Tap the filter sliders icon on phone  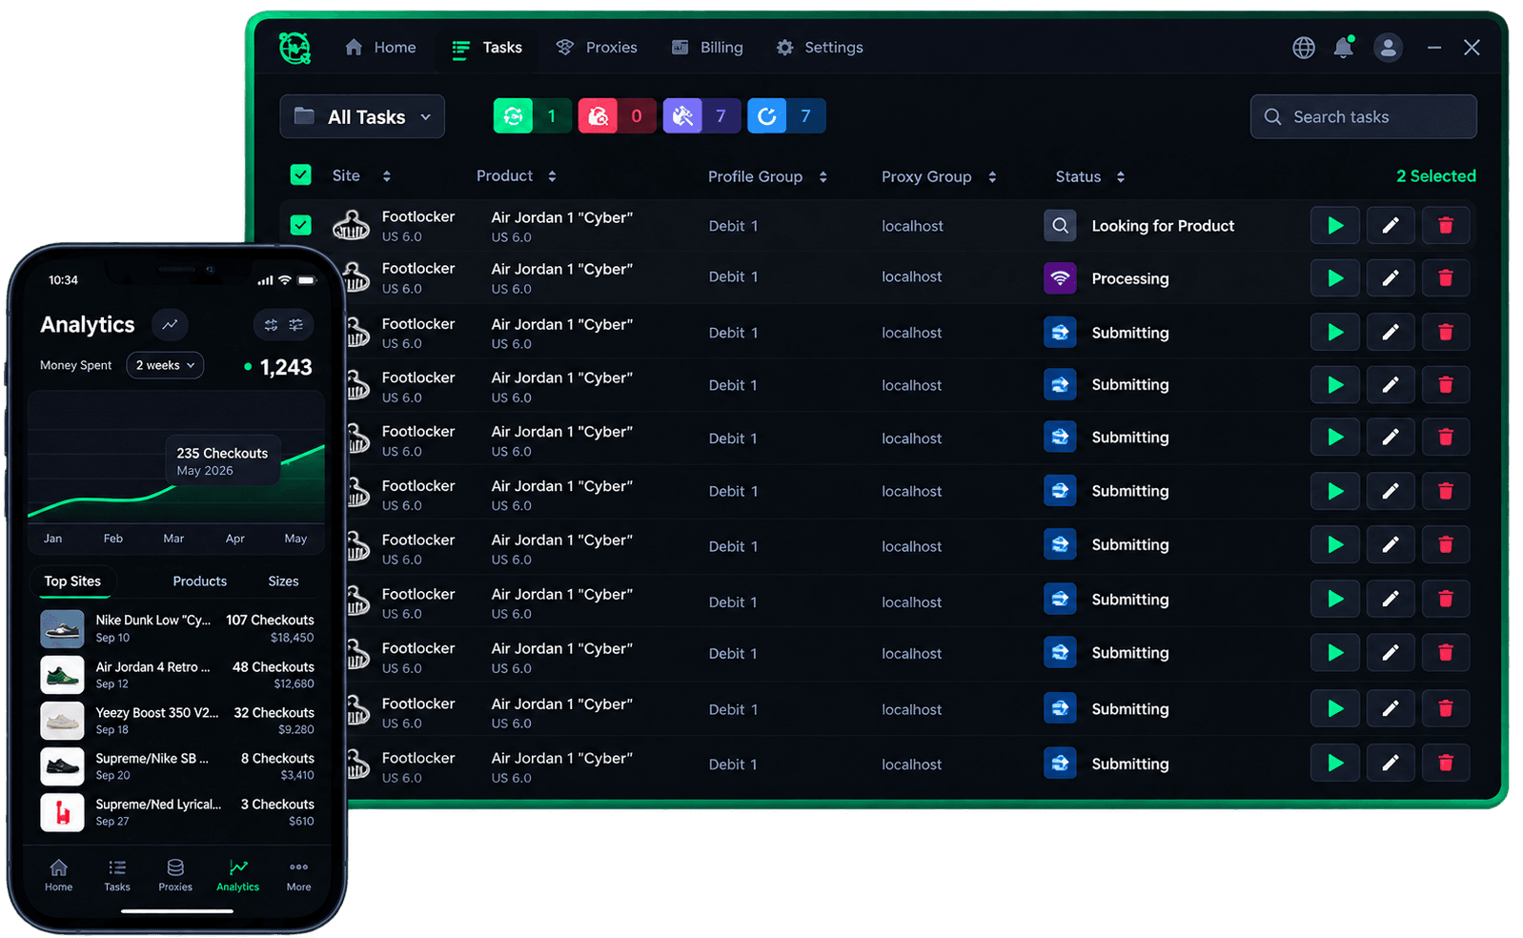(296, 325)
